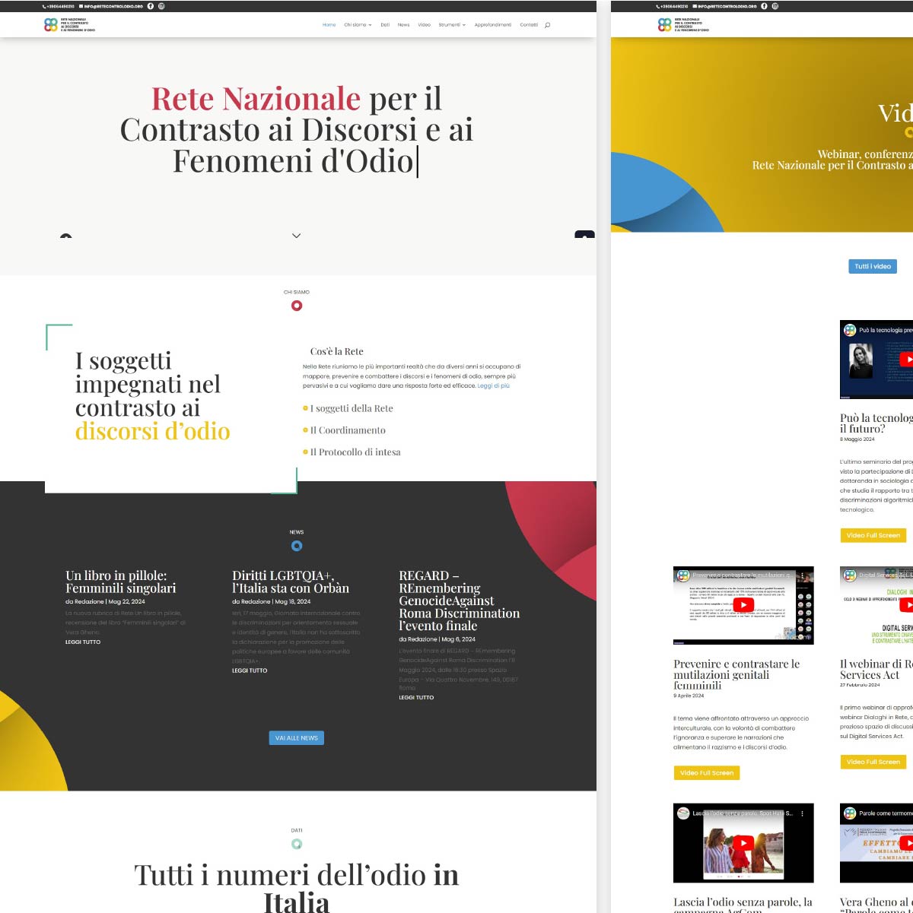The image size is (913, 913).
Task: Open Facebook icon in home page top bar
Action: (x=150, y=6)
